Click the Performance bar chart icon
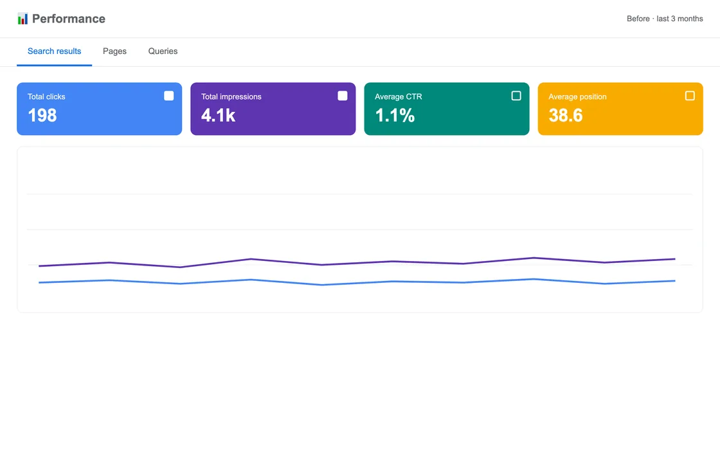 [22, 19]
